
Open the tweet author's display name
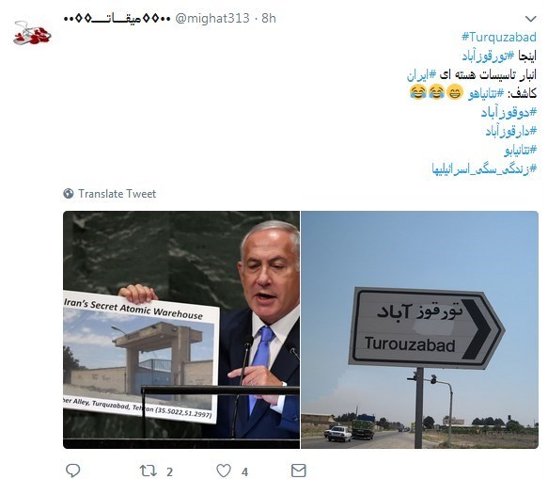(x=117, y=18)
